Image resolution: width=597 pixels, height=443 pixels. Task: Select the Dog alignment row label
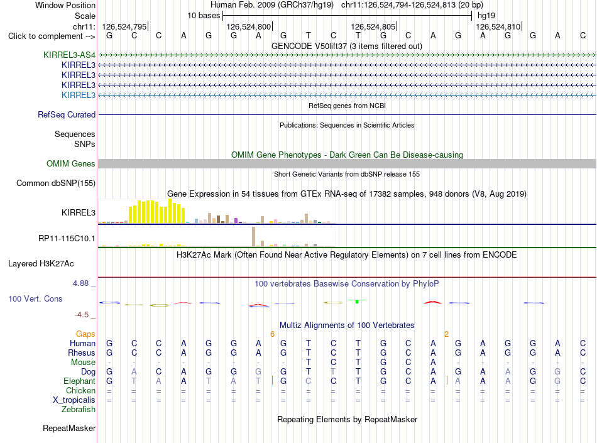(x=89, y=372)
